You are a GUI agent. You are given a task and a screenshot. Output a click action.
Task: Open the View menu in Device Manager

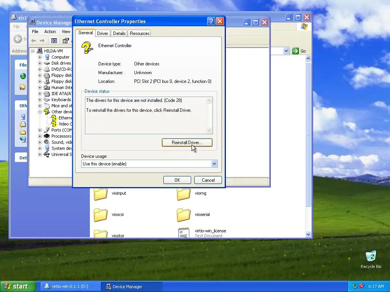pyautogui.click(x=66, y=32)
